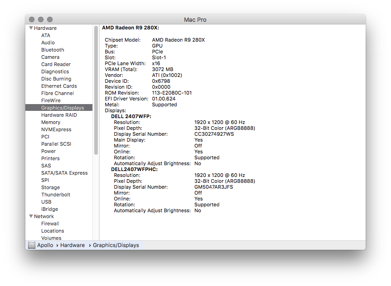Click the Vendor value ATI (0x1002)
The height and width of the screenshot is (286, 391).
click(x=167, y=75)
